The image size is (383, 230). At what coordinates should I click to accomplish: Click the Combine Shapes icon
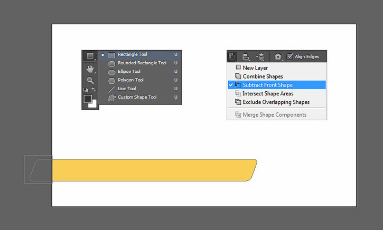coord(238,76)
